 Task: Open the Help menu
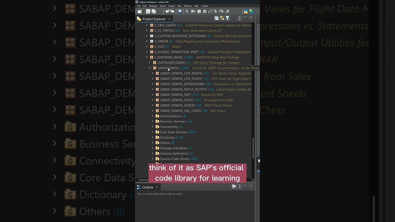196,6
